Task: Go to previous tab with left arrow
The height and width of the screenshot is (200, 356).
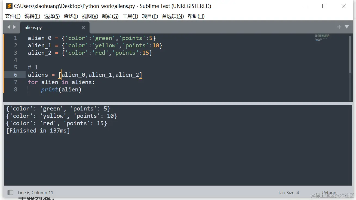Action: point(8,27)
